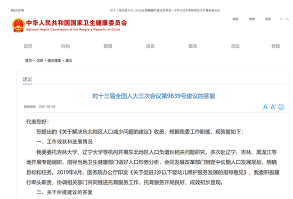The image size is (293, 199).
Task: Switch language to 中 (Chinese)
Action: pos(281,19)
